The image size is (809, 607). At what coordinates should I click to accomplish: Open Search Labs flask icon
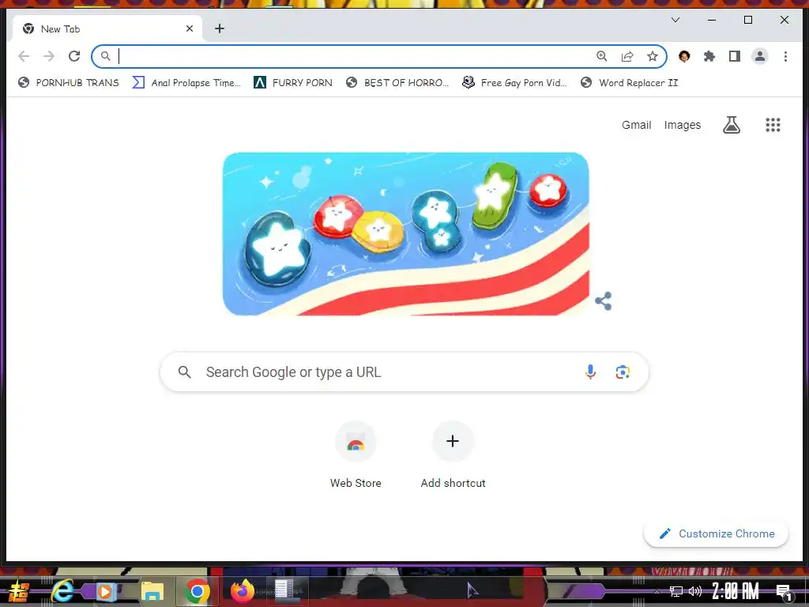point(731,125)
